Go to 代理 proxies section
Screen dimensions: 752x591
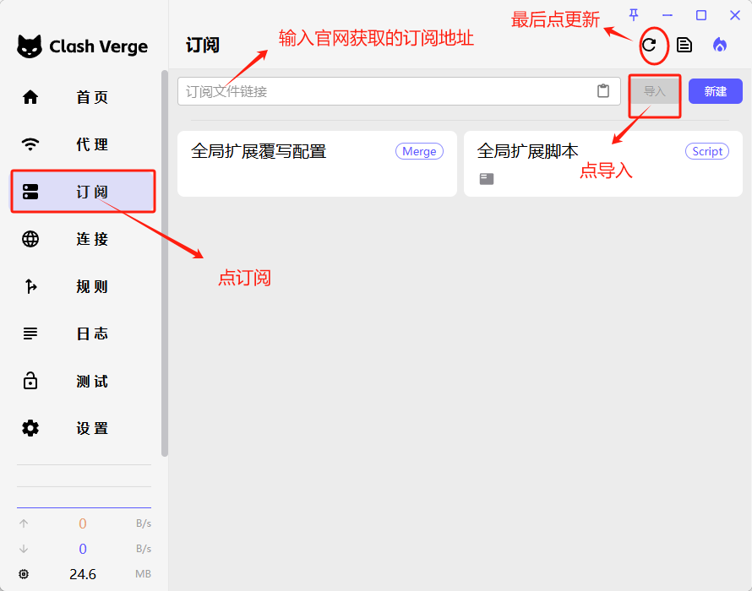(83, 144)
